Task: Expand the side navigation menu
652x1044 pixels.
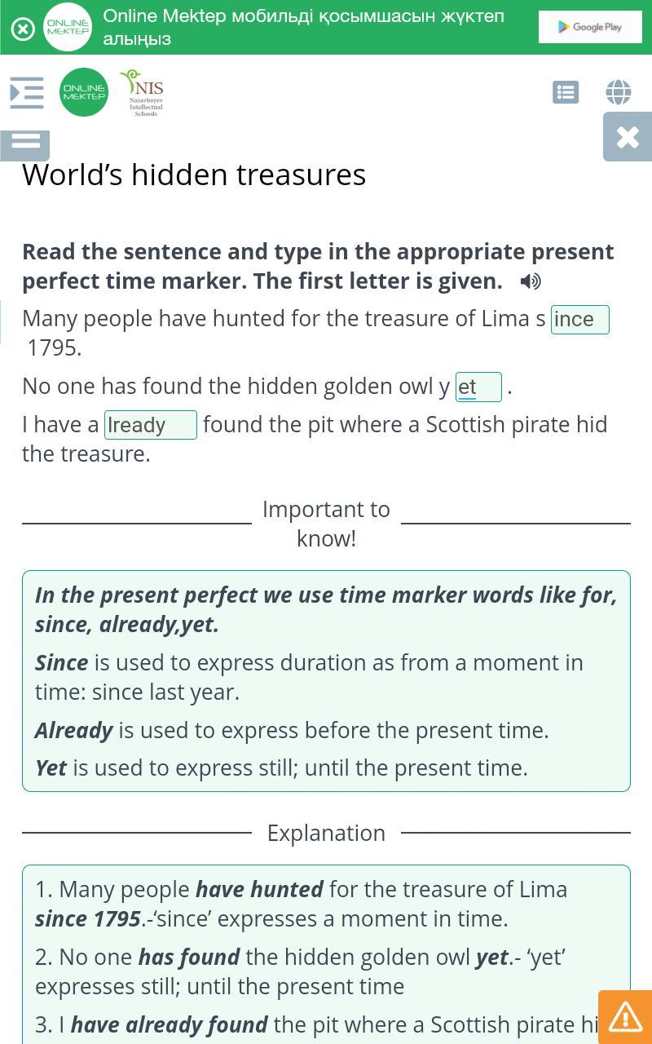Action: tap(26, 92)
